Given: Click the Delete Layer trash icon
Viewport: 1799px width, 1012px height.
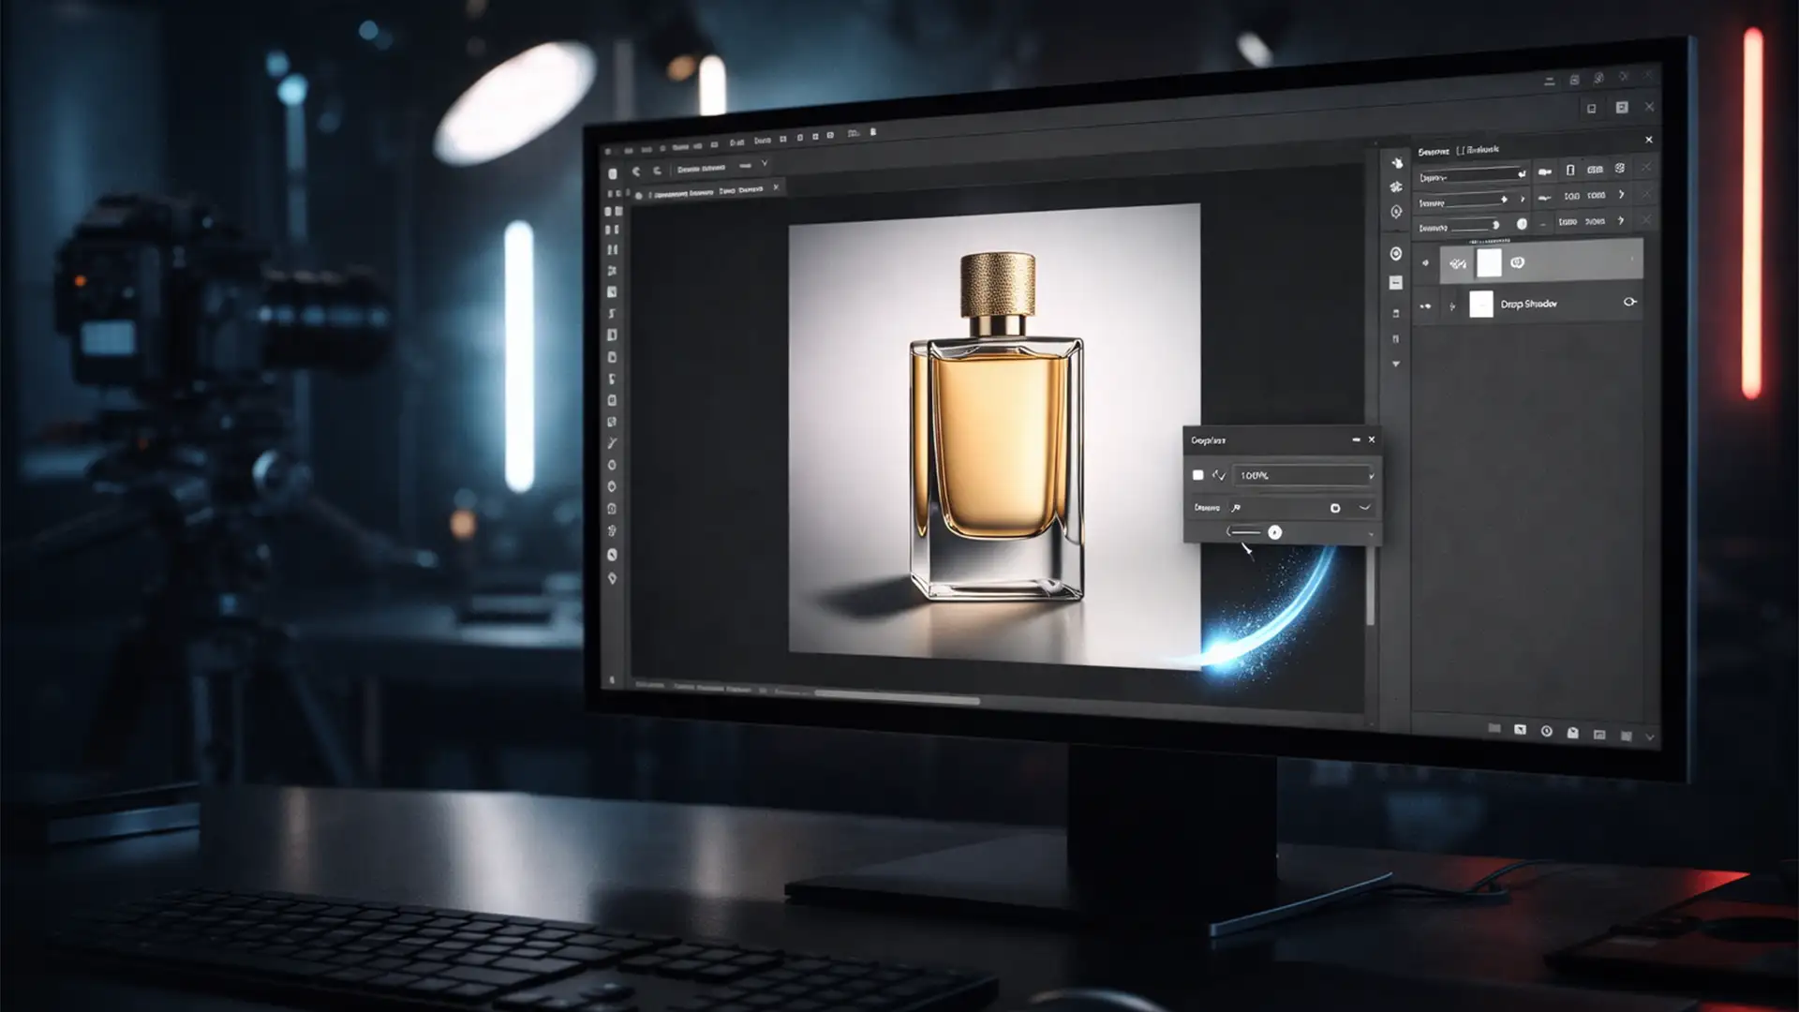Looking at the screenshot, I should point(1625,737).
